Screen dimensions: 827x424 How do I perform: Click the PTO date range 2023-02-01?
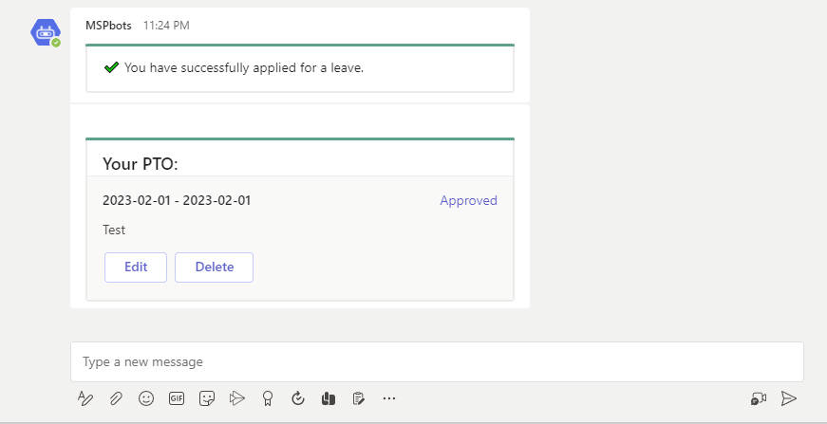coord(177,201)
